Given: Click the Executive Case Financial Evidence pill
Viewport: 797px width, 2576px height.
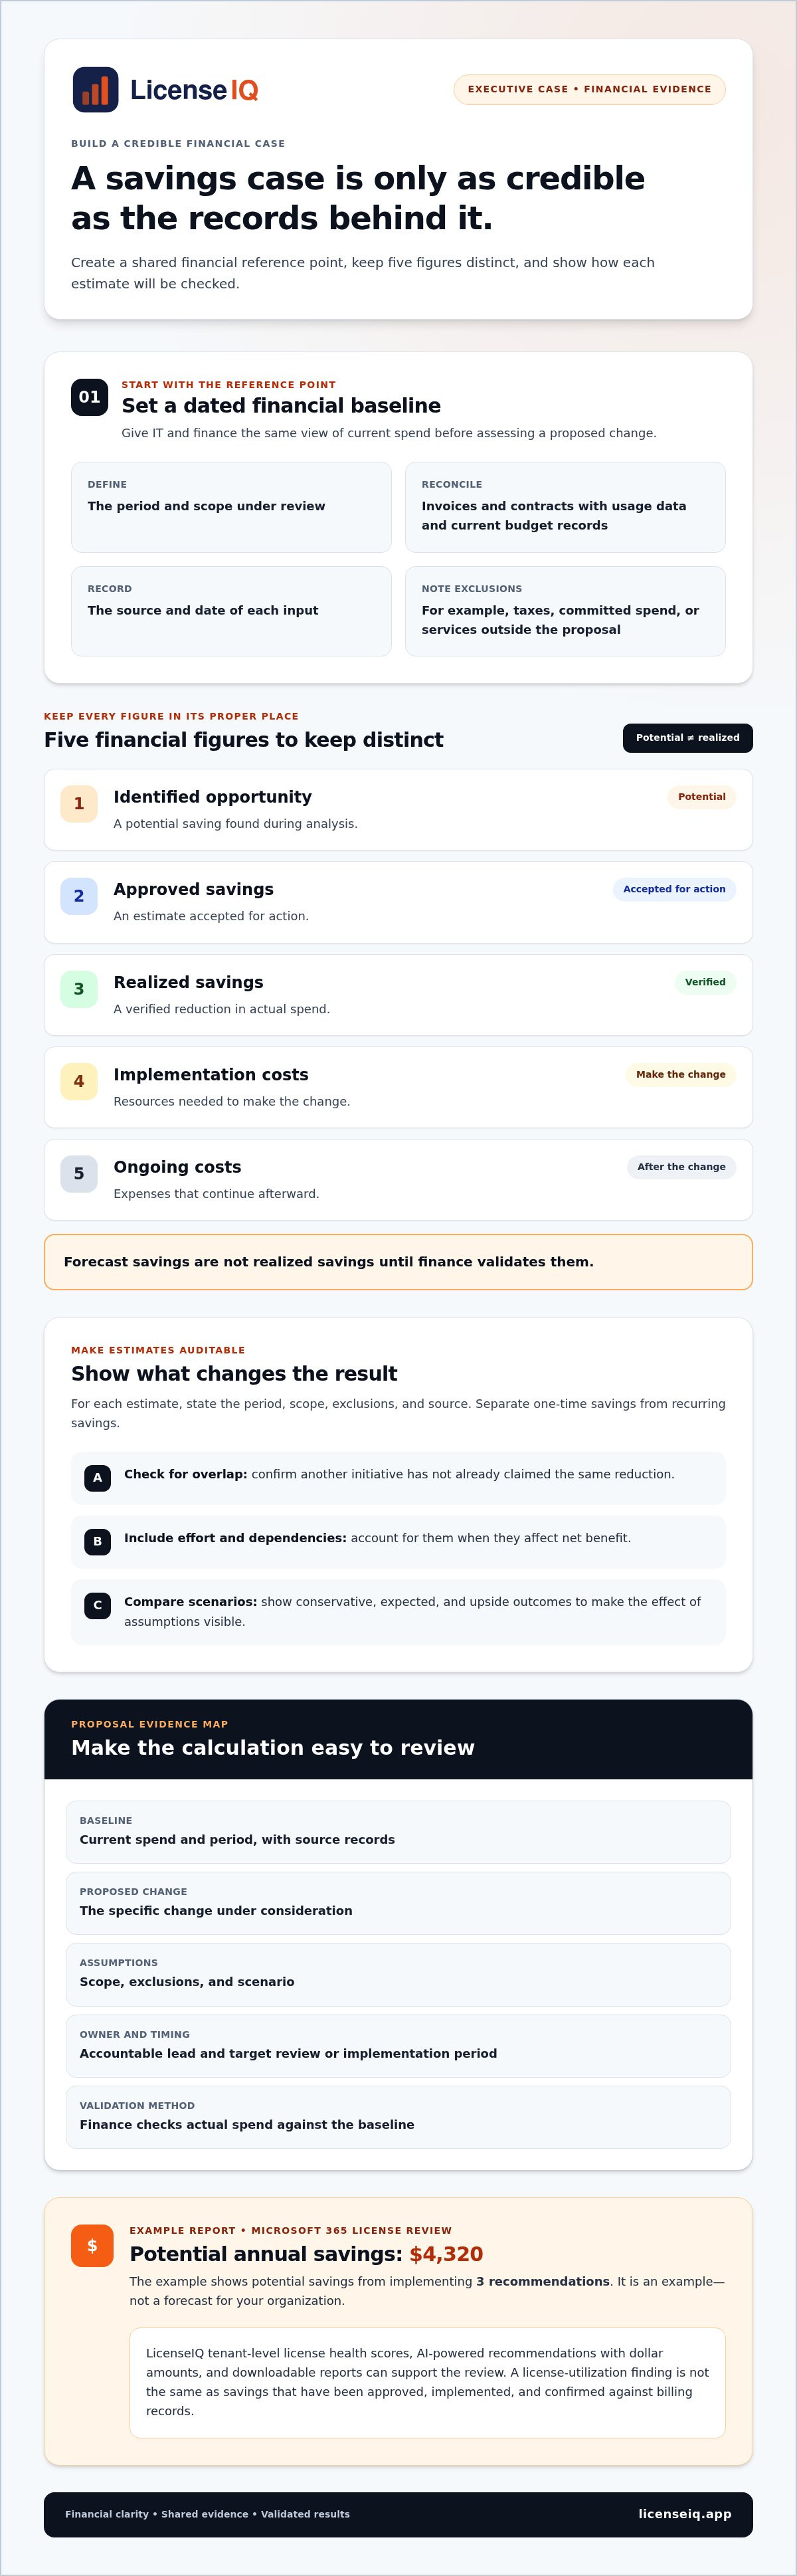Looking at the screenshot, I should pyautogui.click(x=590, y=89).
